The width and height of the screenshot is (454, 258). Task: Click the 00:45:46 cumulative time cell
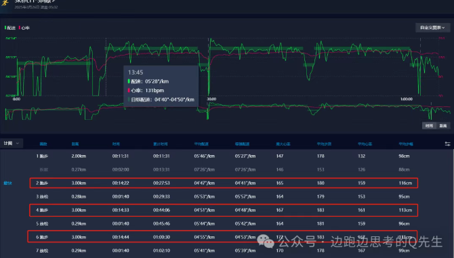tap(161, 223)
